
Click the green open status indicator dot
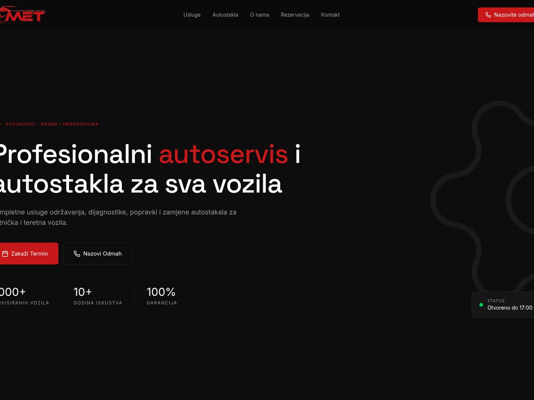coord(481,305)
